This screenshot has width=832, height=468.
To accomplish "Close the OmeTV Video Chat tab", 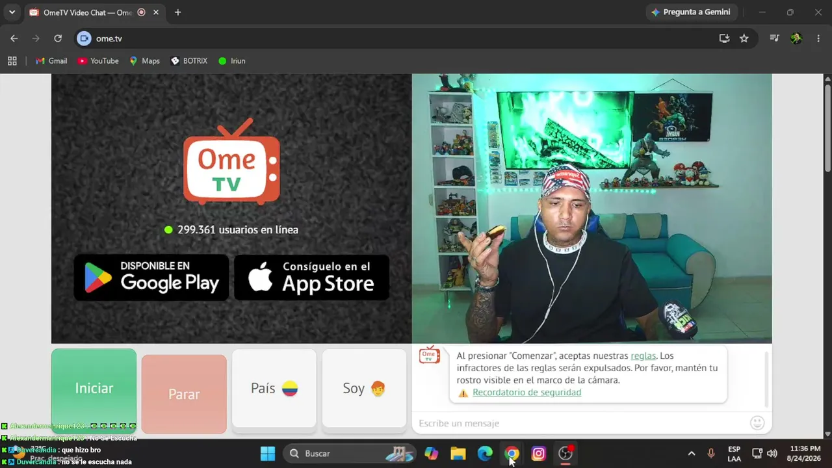I will coord(155,12).
